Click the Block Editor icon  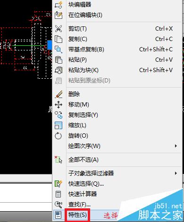coord(59,5)
